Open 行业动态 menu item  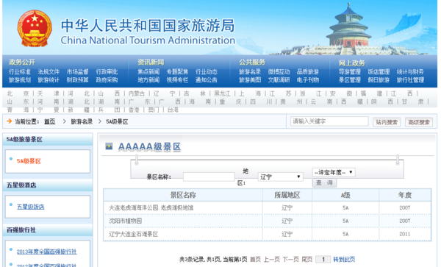[207, 72]
